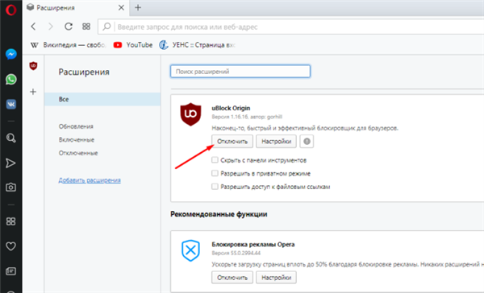Select the Включенные category
Viewport: 484px width, 293px height.
[77, 139]
